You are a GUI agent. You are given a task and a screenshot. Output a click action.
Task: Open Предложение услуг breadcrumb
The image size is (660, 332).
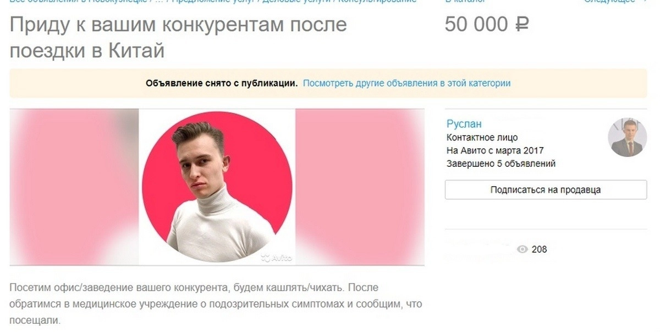pos(212,2)
